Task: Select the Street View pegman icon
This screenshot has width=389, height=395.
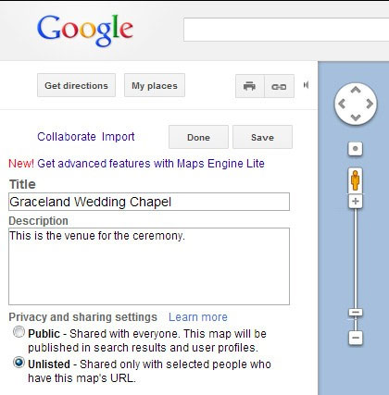Action: (x=356, y=180)
